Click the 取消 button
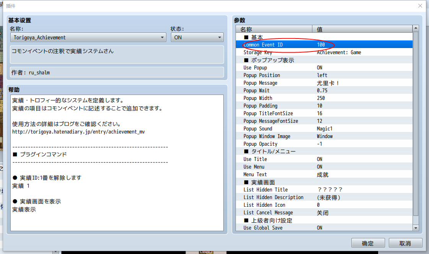 click(405, 243)
